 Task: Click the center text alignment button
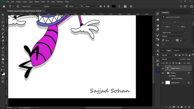click(x=104, y=6)
